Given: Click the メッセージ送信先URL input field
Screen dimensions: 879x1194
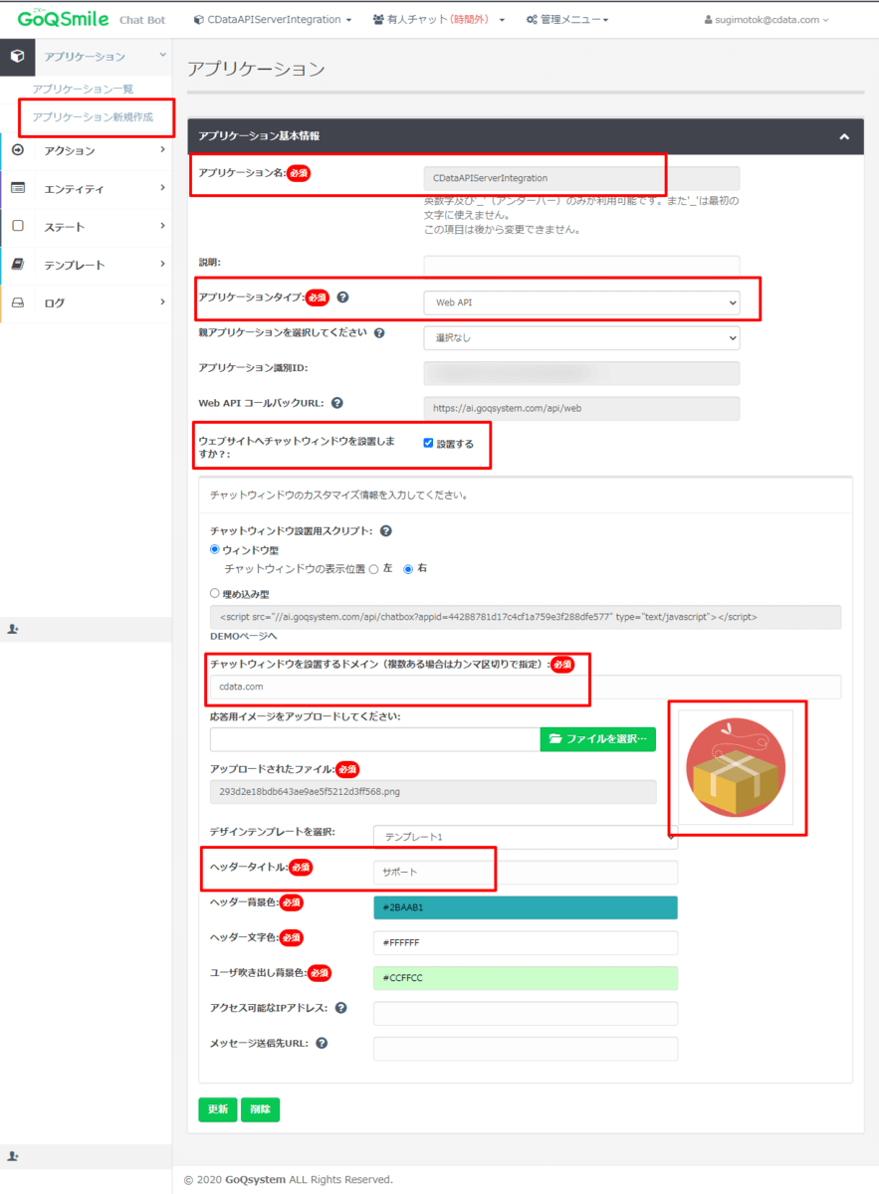Looking at the screenshot, I should coord(526,1049).
